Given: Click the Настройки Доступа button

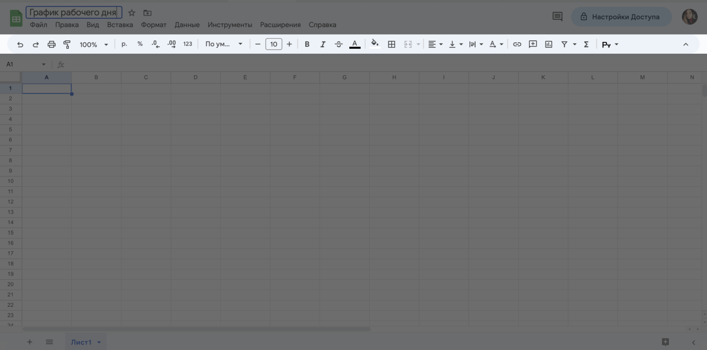Looking at the screenshot, I should click(621, 17).
